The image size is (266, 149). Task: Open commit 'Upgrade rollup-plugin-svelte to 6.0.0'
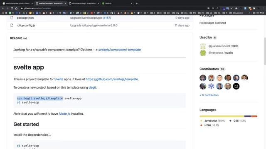[94, 25]
